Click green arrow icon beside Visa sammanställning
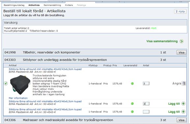 tap(181, 41)
